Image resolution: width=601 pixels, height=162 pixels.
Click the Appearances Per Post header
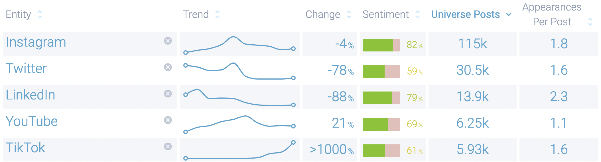click(x=552, y=14)
